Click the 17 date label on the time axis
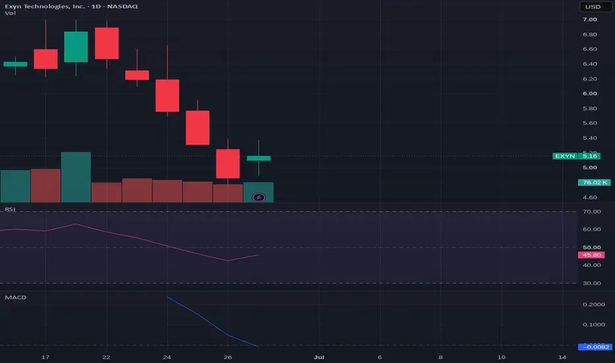The width and height of the screenshot is (615, 363). point(46,357)
